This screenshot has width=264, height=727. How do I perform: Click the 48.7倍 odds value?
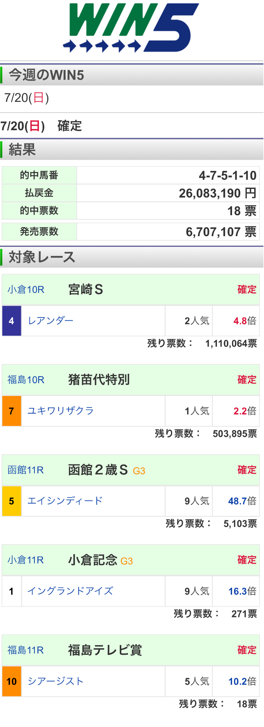tap(242, 501)
